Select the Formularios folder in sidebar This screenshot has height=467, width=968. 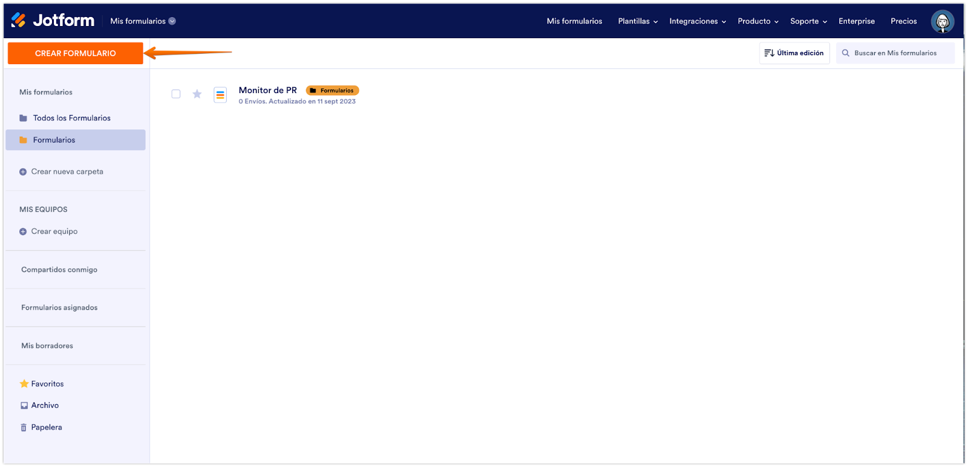tap(76, 140)
